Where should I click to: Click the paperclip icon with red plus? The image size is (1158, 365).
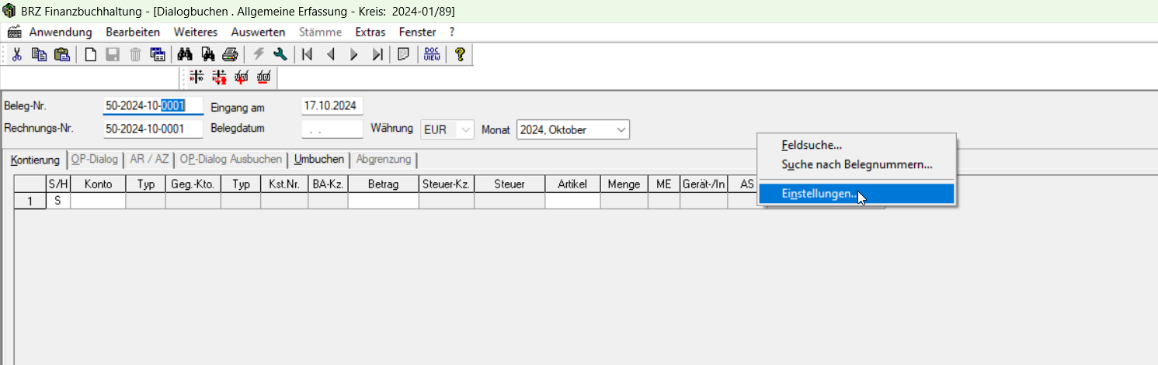(242, 77)
